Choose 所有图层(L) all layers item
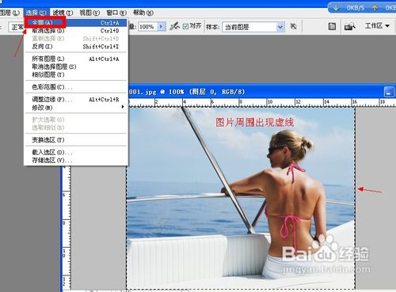This screenshot has width=396, height=292. tap(75, 59)
